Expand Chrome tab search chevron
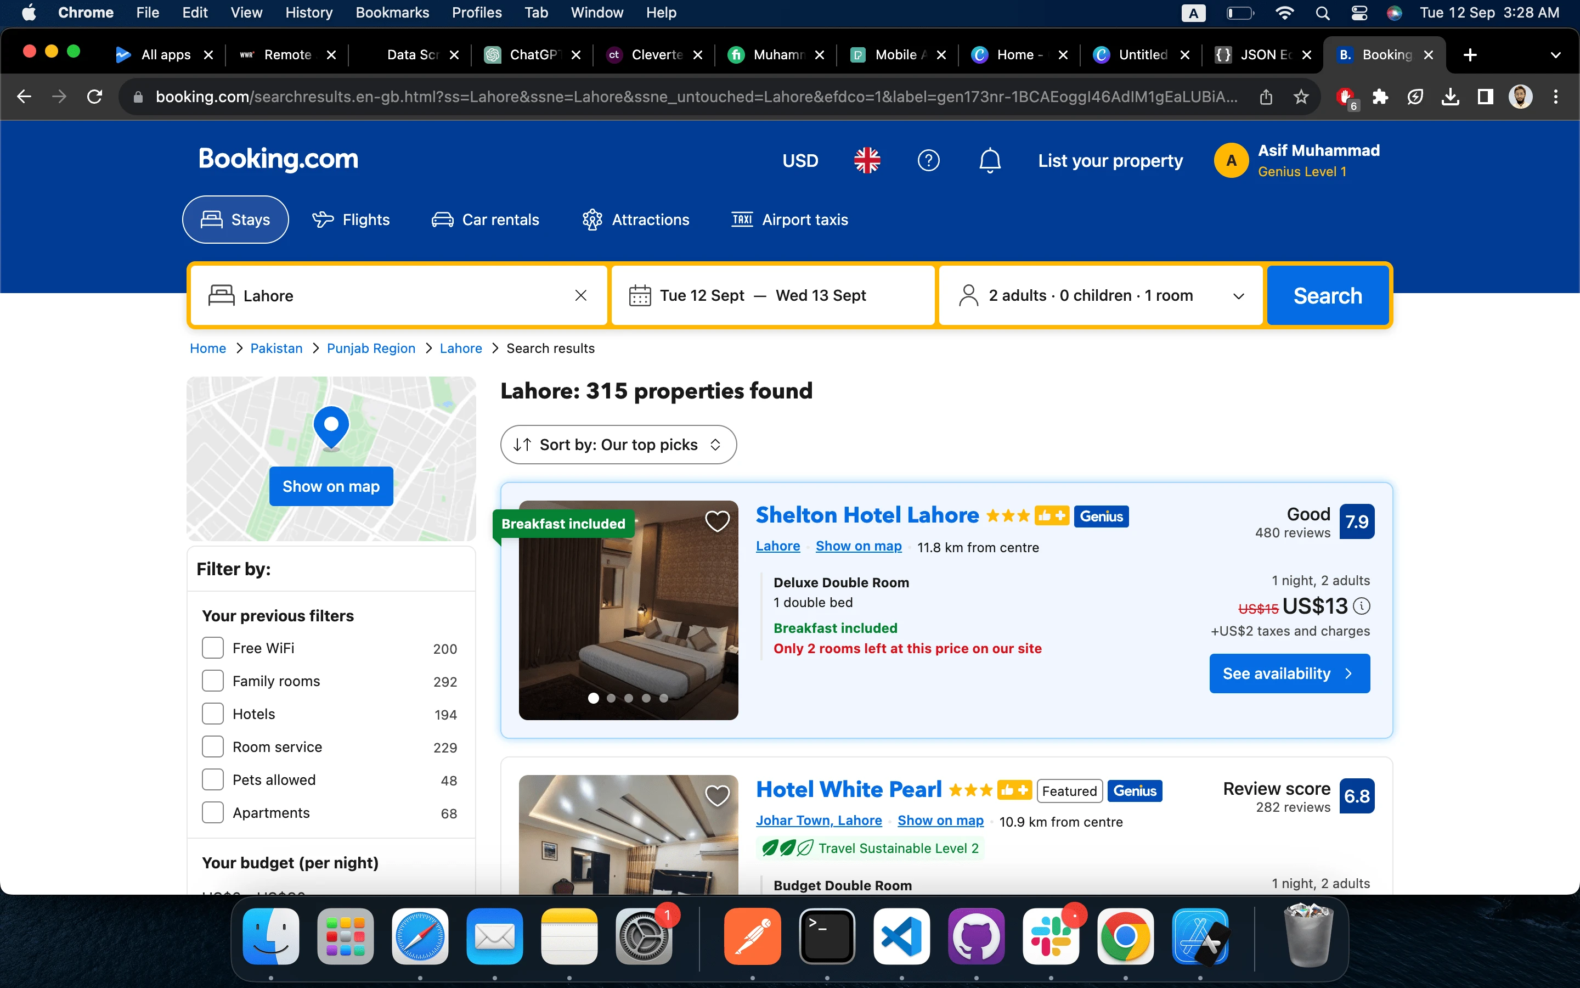Image resolution: width=1580 pixels, height=988 pixels. pyautogui.click(x=1555, y=55)
